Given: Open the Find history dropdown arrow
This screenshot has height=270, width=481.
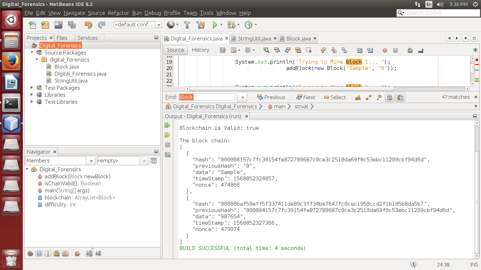Looking at the screenshot, I should tap(242, 97).
